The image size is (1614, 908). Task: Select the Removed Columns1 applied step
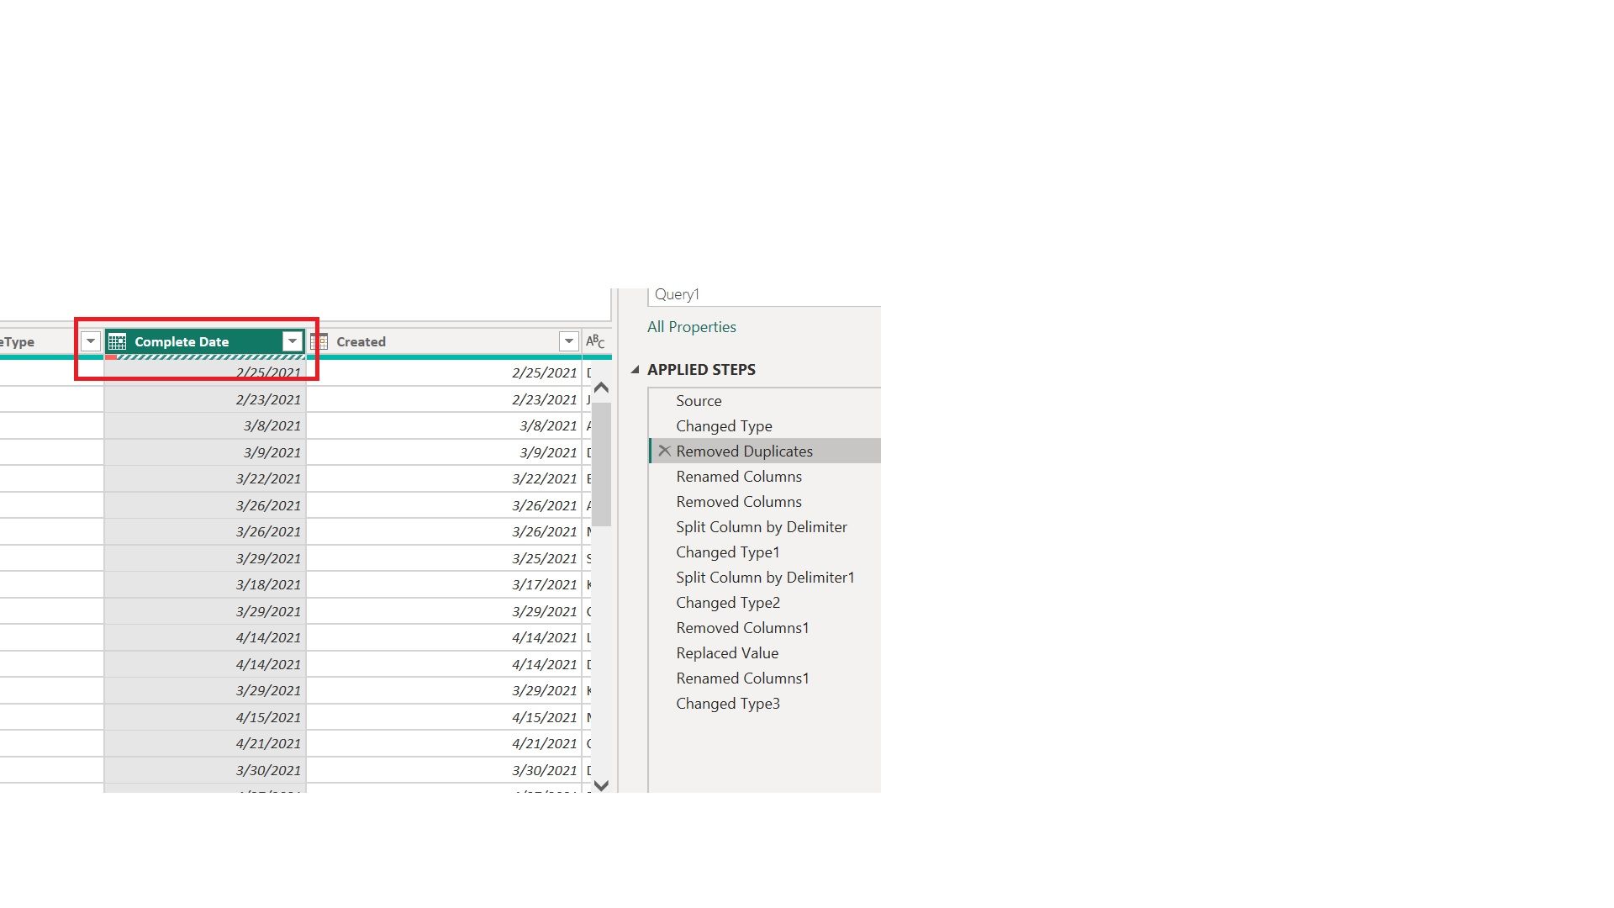point(765,628)
